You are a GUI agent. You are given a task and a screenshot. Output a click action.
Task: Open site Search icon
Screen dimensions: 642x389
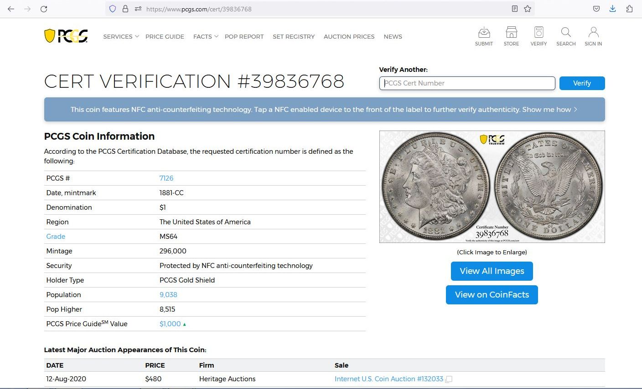pyautogui.click(x=566, y=36)
